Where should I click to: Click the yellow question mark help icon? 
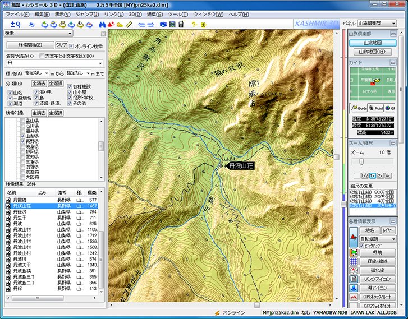coord(194,24)
